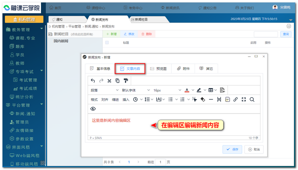Select 国内新闻 in the news column list

click(61, 41)
